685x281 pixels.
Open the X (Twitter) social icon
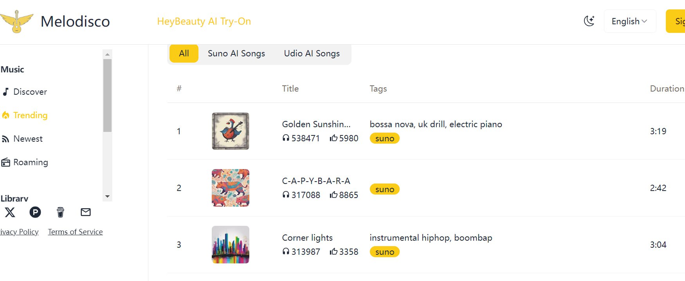[10, 212]
